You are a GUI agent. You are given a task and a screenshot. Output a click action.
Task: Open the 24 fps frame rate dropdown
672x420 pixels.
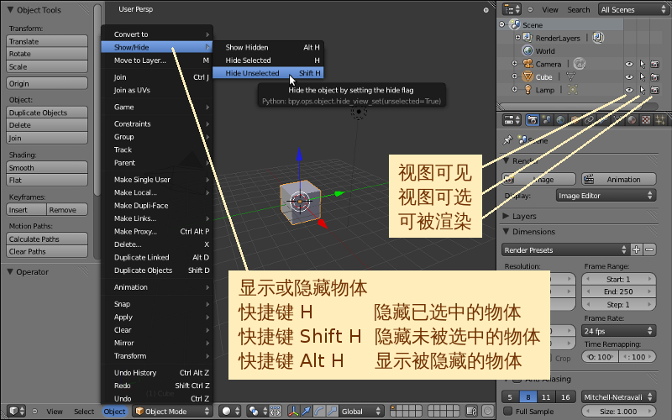point(618,331)
